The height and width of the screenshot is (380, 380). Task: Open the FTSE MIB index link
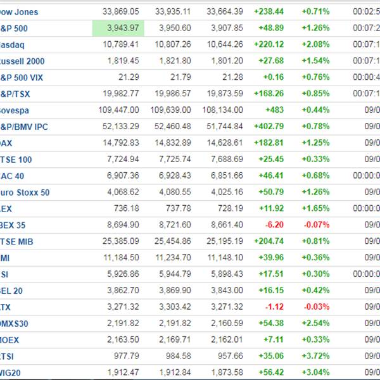coord(16,242)
